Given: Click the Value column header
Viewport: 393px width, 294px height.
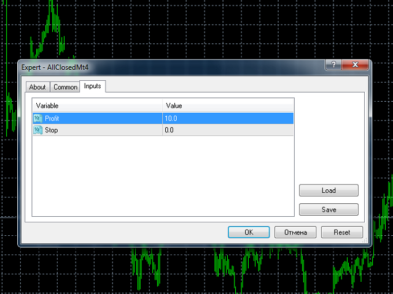Looking at the screenshot, I should pyautogui.click(x=228, y=105).
